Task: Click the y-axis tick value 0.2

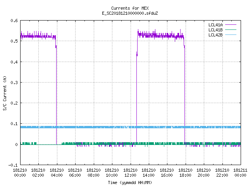Action: (x=14, y=103)
